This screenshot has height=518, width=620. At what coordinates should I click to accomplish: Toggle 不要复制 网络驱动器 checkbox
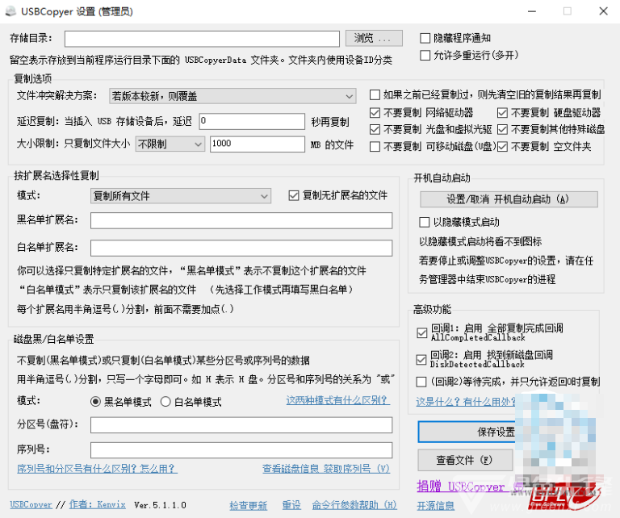(x=375, y=113)
